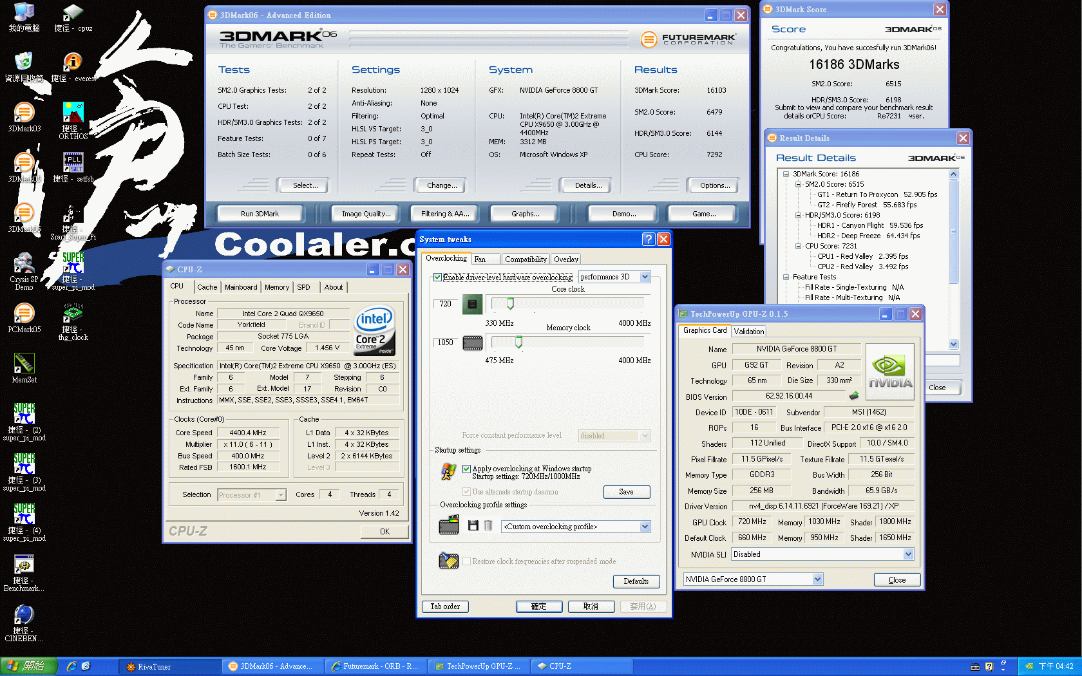Launch the PCMark05 desktop icon
Image resolution: width=1082 pixels, height=676 pixels.
click(x=24, y=318)
